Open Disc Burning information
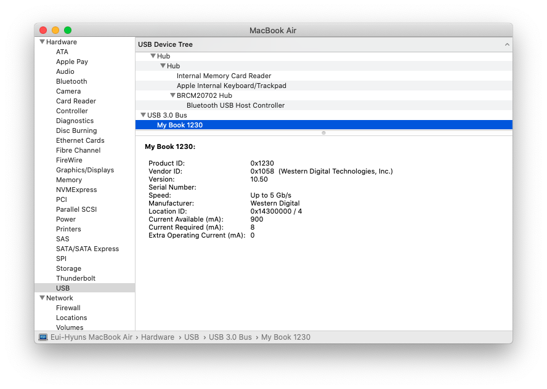Image resolution: width=547 pixels, height=389 pixels. pyautogui.click(x=76, y=130)
